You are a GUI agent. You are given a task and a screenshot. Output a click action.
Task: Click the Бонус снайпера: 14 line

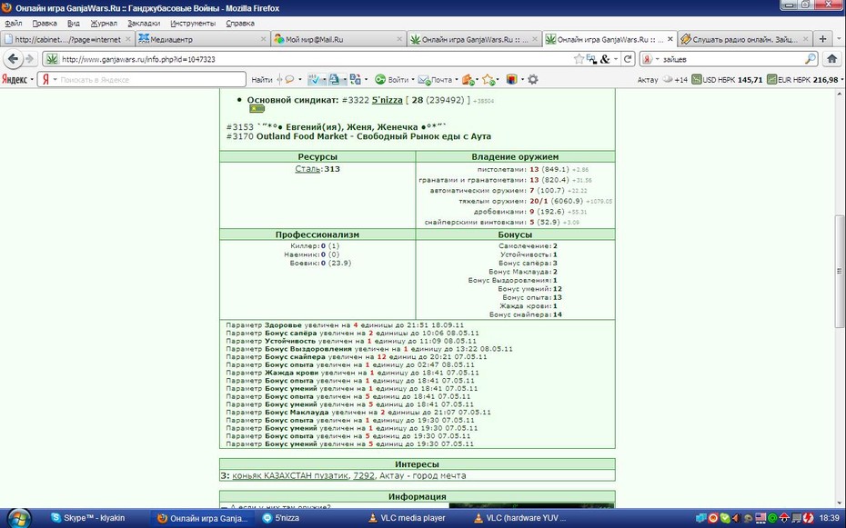(526, 314)
